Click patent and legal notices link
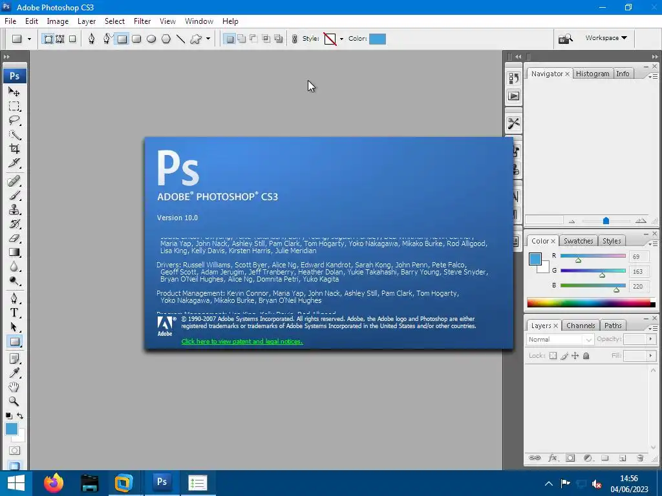Screen dimensions: 662x496 click(242, 342)
